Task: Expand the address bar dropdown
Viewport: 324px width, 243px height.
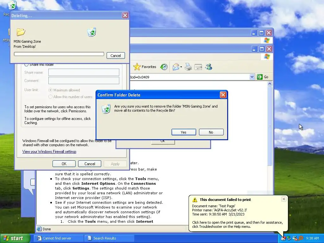Action: (x=252, y=77)
